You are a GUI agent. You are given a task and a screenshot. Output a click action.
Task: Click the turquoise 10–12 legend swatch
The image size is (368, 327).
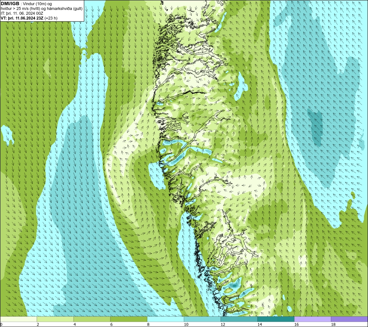pyautogui.click(x=202, y=319)
